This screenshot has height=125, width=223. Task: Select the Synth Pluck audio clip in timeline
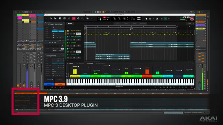(113, 57)
